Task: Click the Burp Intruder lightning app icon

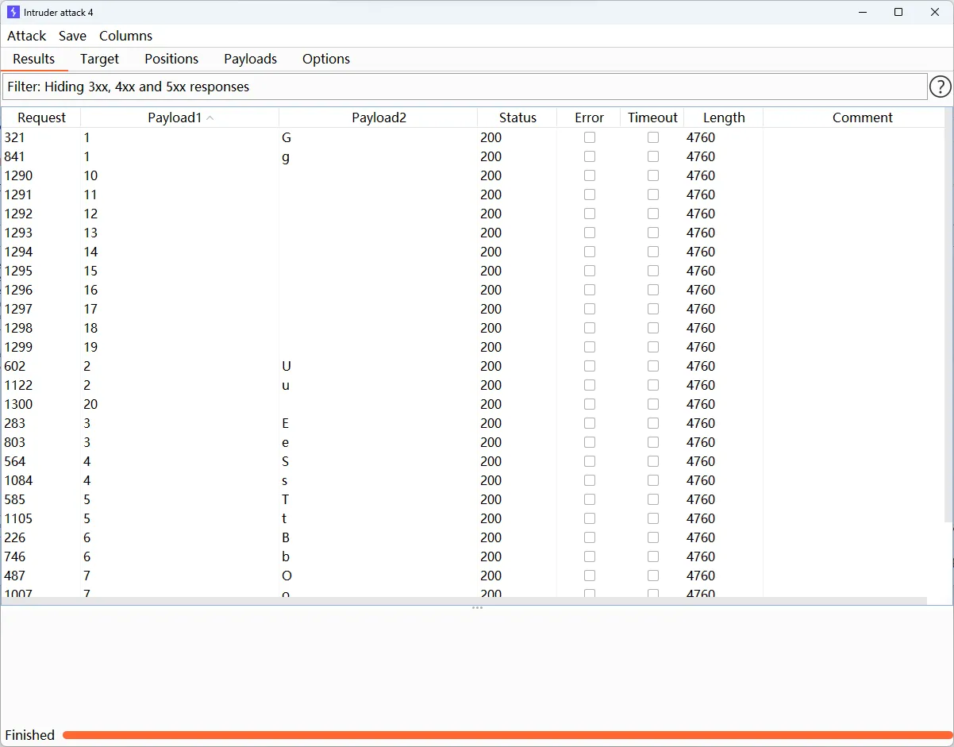Action: 13,12
